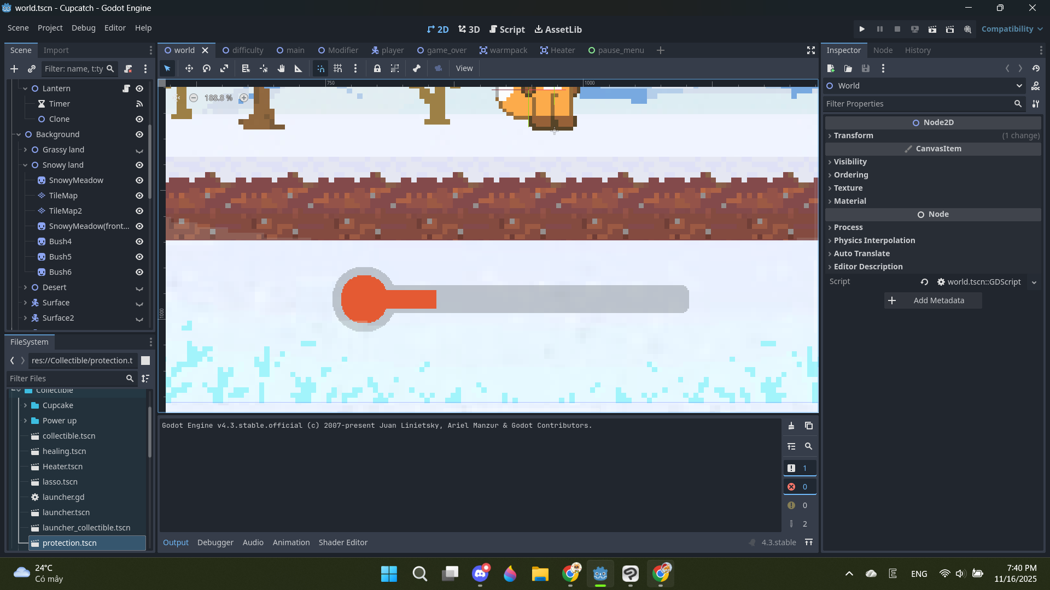Open Windows Start menu

(389, 574)
